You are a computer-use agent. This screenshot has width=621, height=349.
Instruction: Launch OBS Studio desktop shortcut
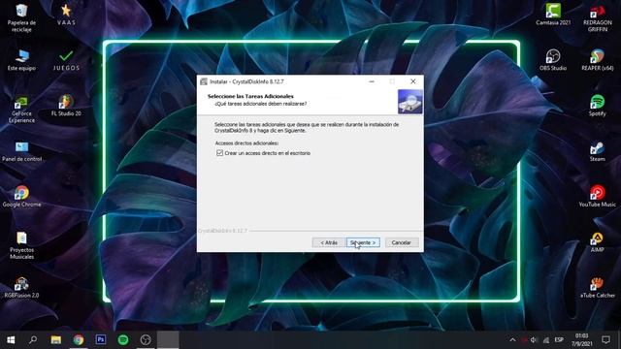(x=553, y=60)
